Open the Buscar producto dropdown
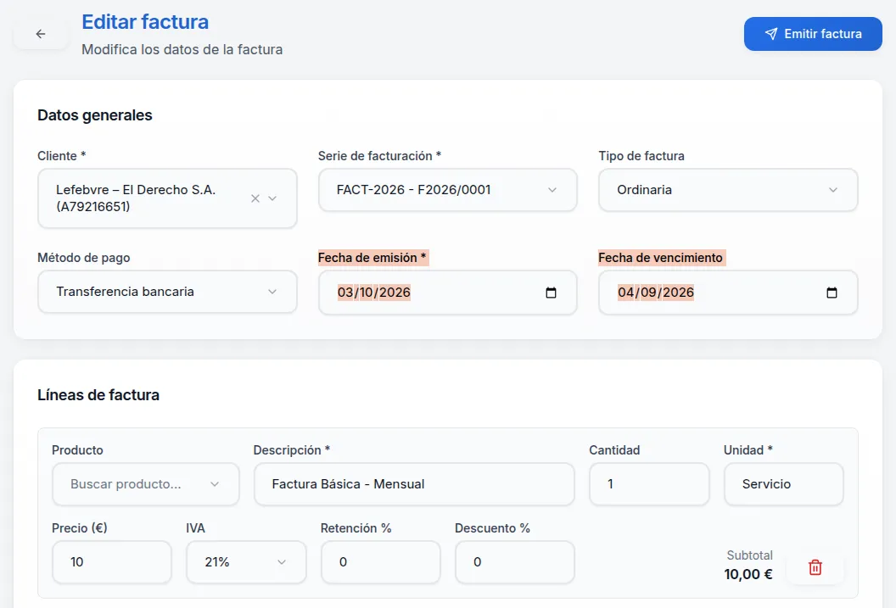Viewport: 896px width, 608px height. point(145,484)
